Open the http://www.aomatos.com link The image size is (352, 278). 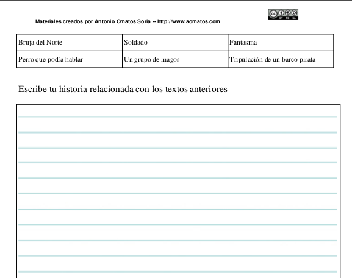[189, 21]
